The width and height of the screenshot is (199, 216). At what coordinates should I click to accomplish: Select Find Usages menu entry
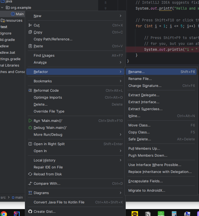[x=75, y=55]
